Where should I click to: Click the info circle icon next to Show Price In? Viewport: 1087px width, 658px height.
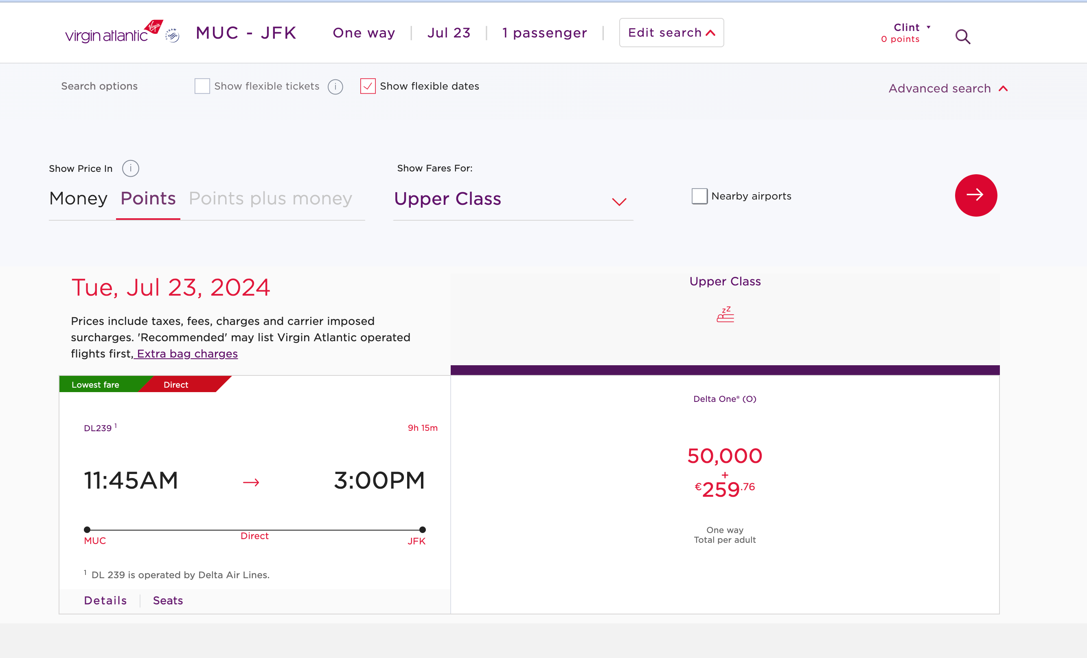pos(131,168)
